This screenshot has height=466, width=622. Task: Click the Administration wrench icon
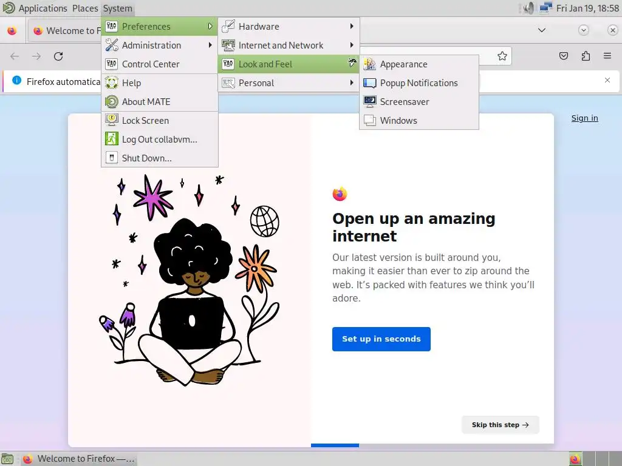(x=112, y=45)
